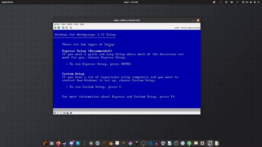This screenshot has height=147, width=262.
Task: Click the first floppy drive status bar icon
Action: tap(54, 113)
